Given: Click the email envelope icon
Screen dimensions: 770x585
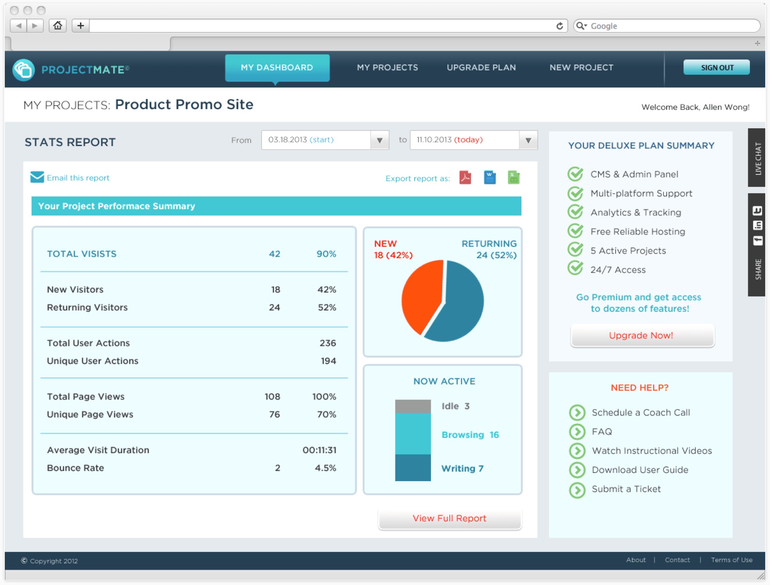Looking at the screenshot, I should click(37, 177).
